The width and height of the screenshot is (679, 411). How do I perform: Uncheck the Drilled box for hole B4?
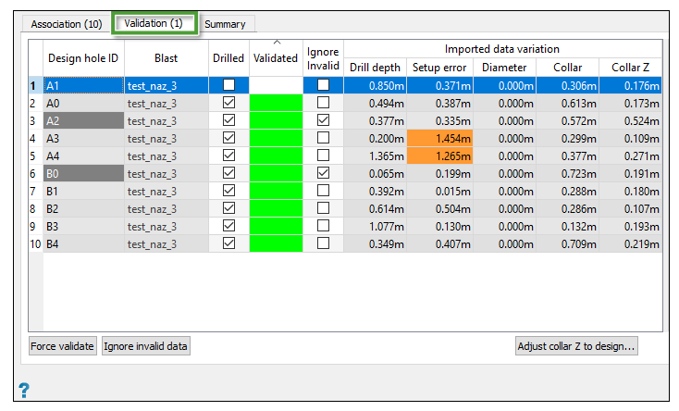(x=228, y=243)
